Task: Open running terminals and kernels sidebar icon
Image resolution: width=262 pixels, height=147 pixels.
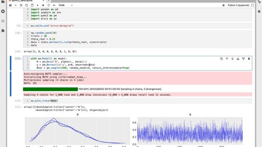Action: [3, 11]
